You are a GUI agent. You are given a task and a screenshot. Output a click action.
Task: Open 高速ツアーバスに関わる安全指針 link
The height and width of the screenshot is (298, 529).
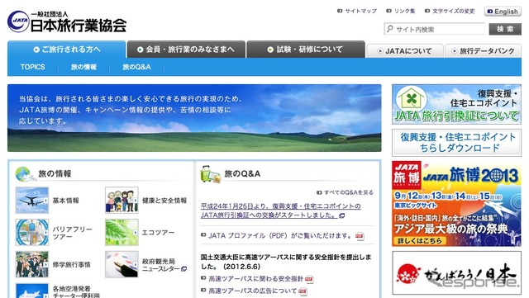(255, 279)
